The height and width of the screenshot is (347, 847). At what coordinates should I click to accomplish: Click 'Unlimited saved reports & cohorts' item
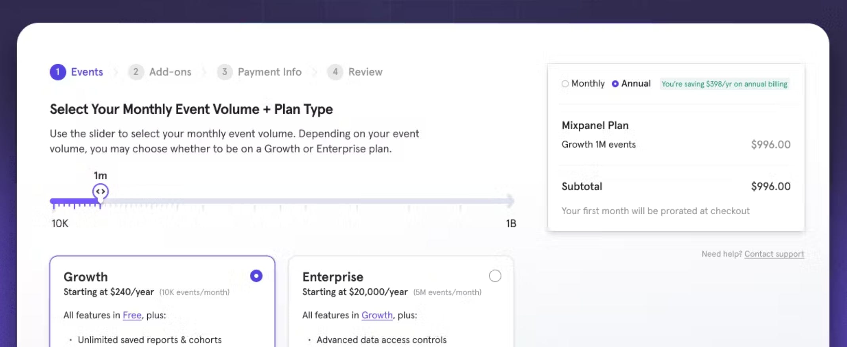(x=150, y=339)
